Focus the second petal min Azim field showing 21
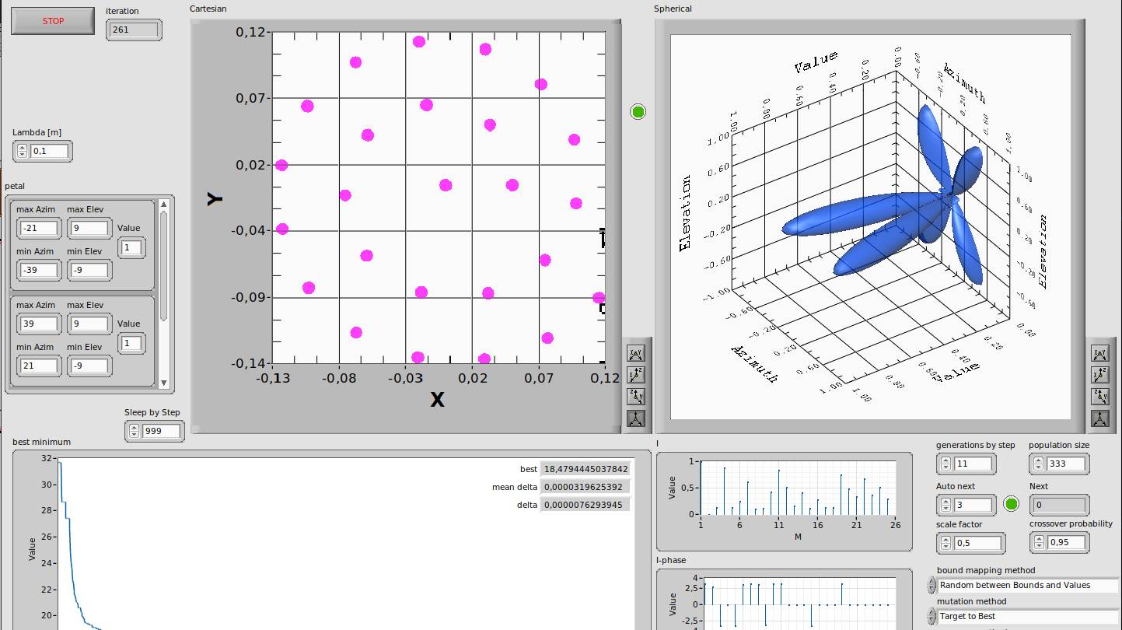The width and height of the screenshot is (1122, 630). [x=39, y=366]
